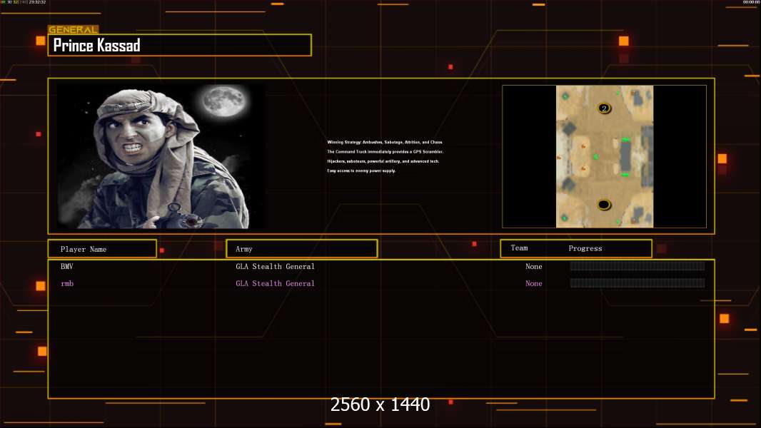This screenshot has height=428, width=761.
Task: Click the Winning Strategy description text
Action: tap(385, 156)
